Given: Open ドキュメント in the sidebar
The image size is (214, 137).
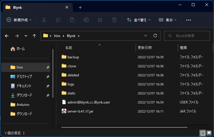Looking at the screenshot, I should [x=21, y=86].
